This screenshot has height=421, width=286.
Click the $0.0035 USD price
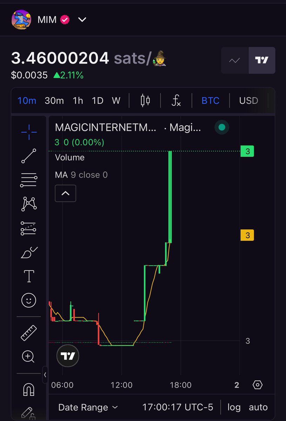tap(29, 75)
